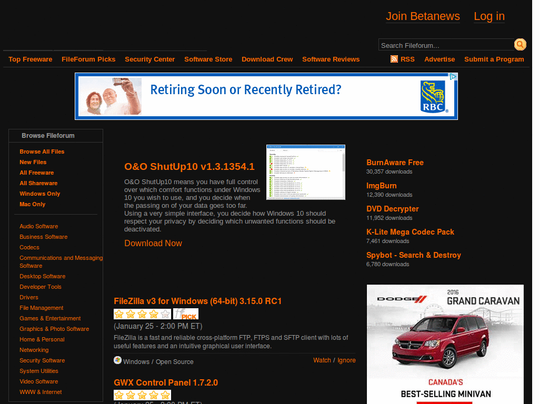The image size is (539, 404).
Task: Open Graphics & Photo Software category
Action: pyautogui.click(x=54, y=329)
